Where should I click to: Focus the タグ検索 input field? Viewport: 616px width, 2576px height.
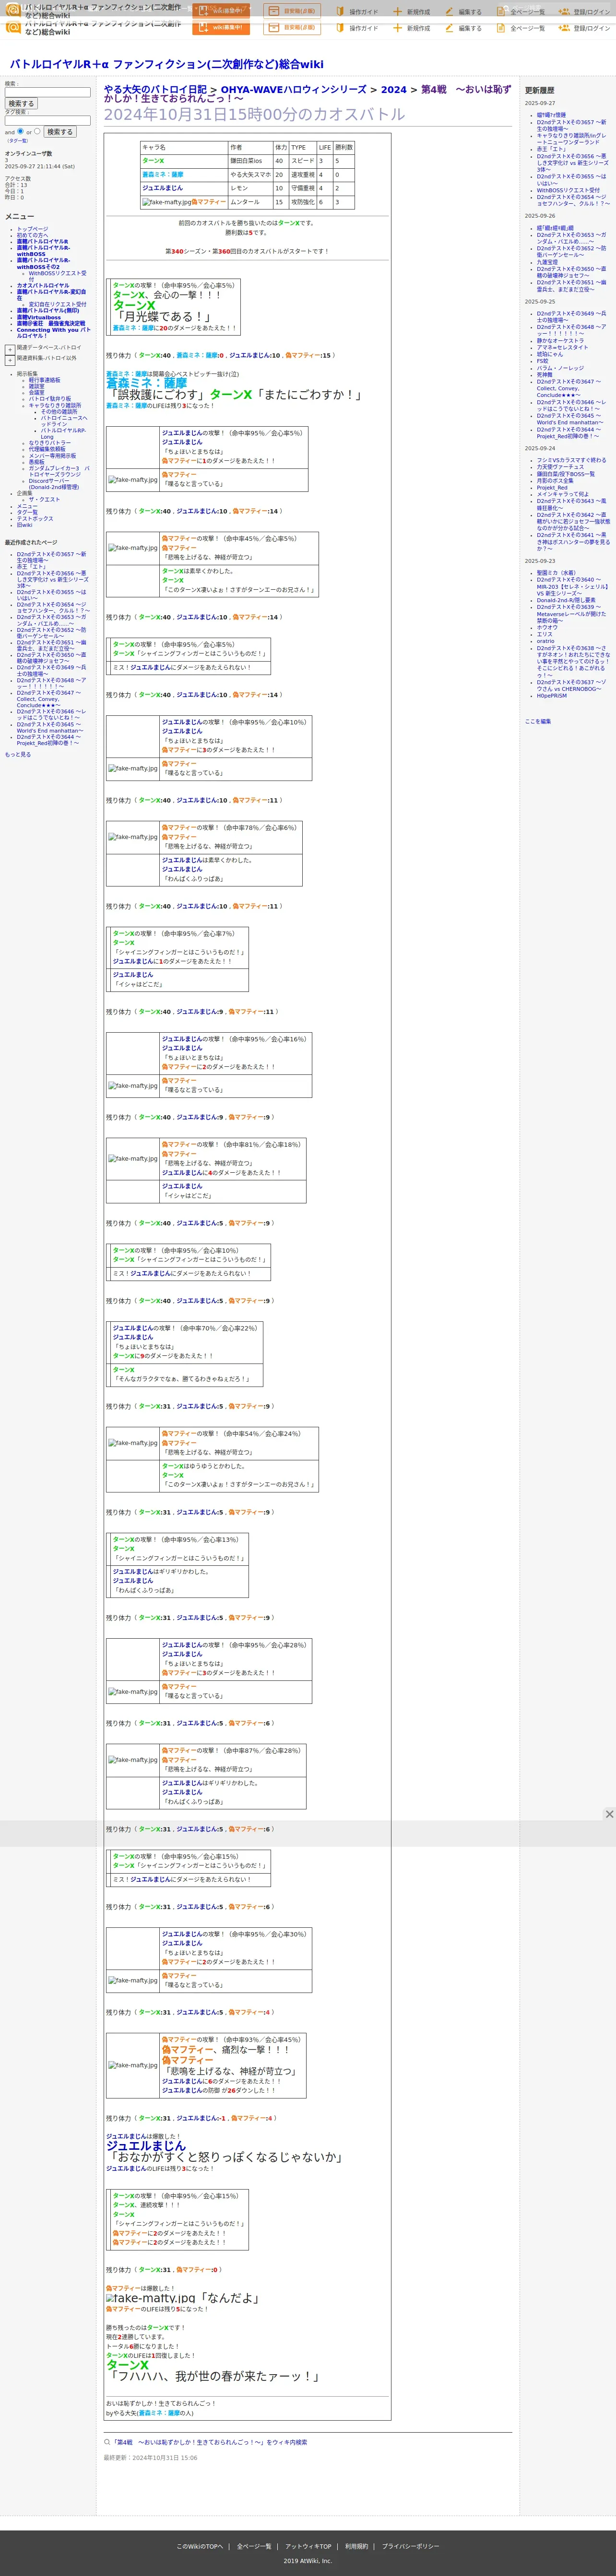click(x=47, y=120)
